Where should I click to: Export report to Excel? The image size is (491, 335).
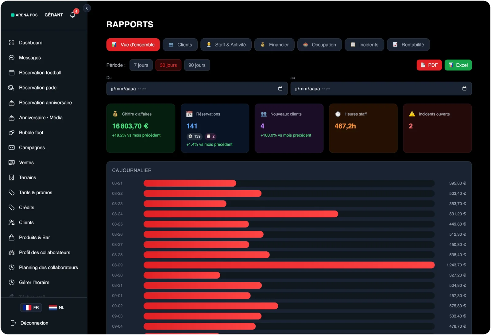458,65
